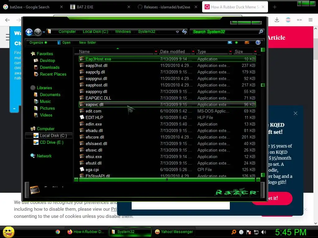Image resolution: width=318 pixels, height=238 pixels.
Task: Open the Date modified filter dropdown arrow
Action: point(193,52)
